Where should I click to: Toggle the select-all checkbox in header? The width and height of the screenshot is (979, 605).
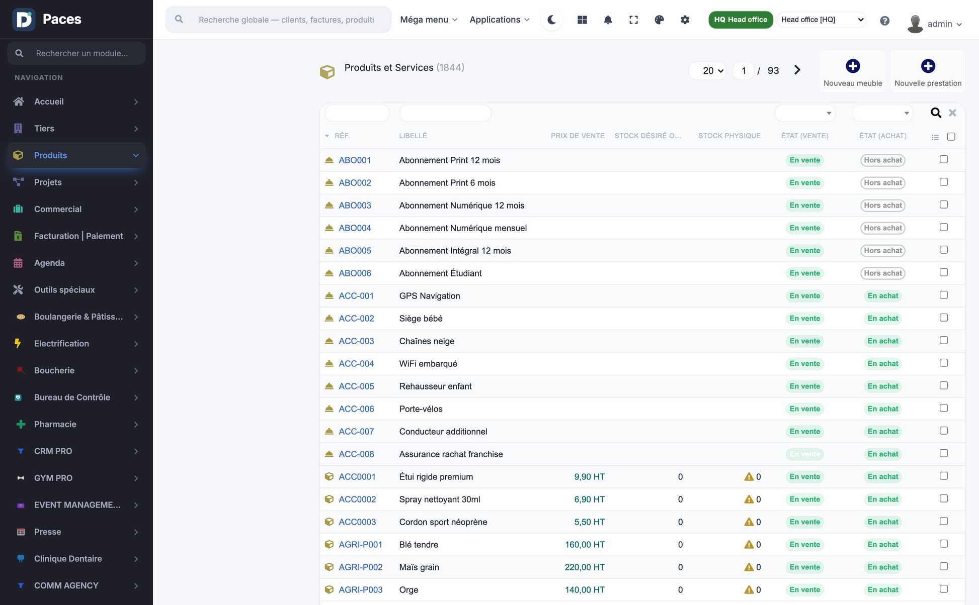click(951, 136)
